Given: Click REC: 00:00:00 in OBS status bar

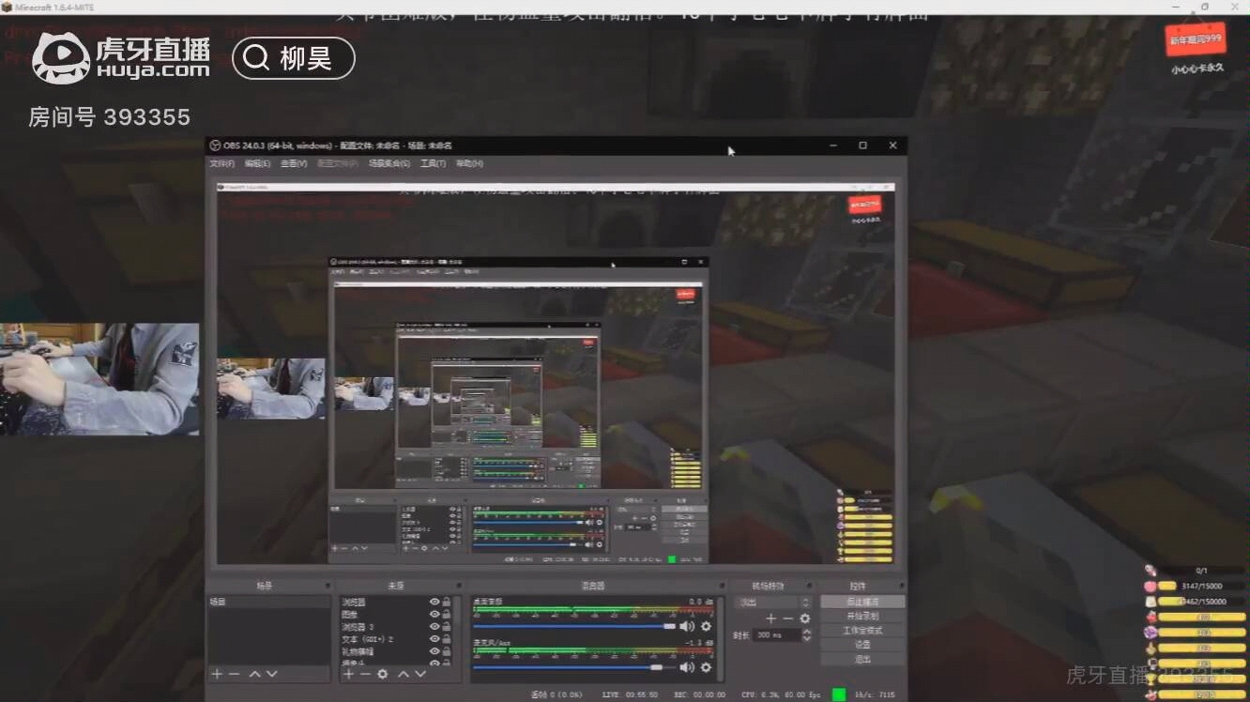Looking at the screenshot, I should (700, 694).
